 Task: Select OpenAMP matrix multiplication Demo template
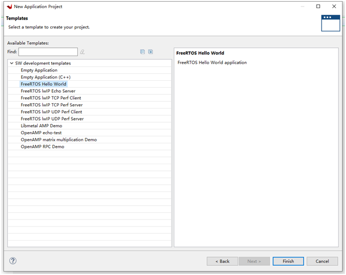(59, 140)
